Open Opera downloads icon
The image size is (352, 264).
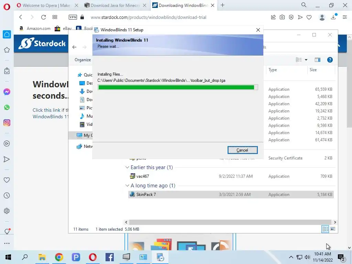tap(333, 17)
